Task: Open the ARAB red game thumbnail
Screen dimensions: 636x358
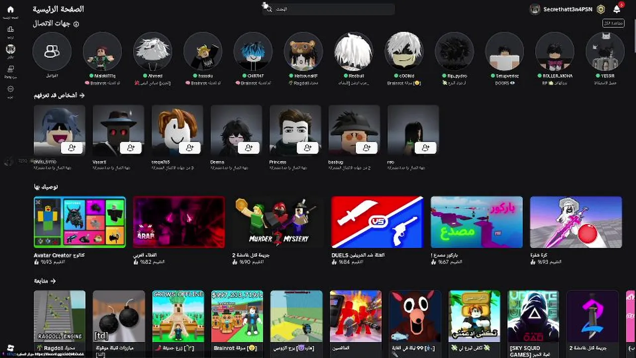Action: point(179,222)
